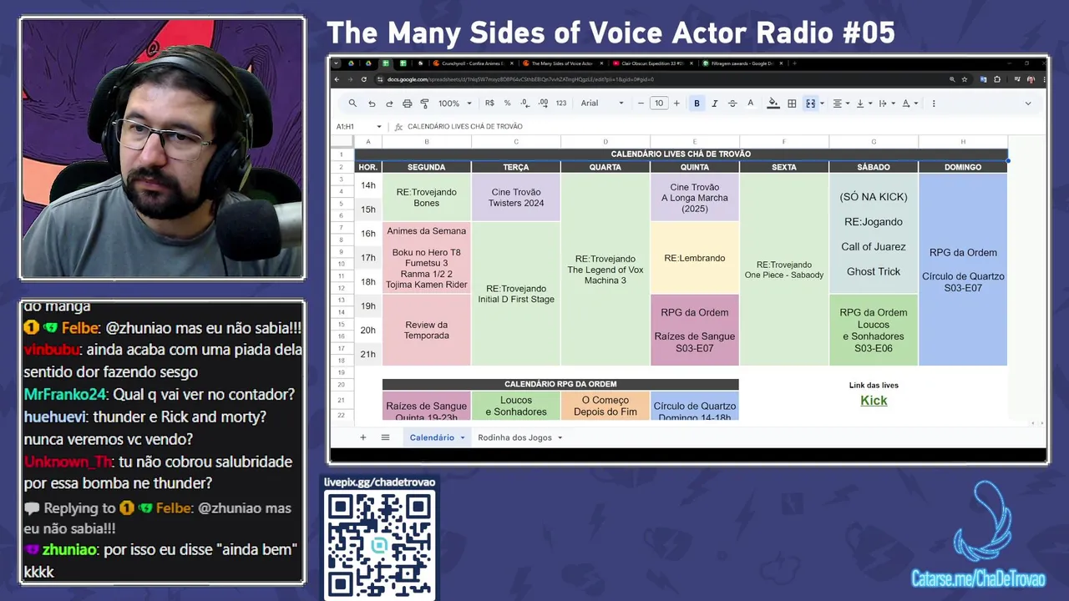Open a new browser tab
This screenshot has height=601, width=1069.
coord(794,63)
